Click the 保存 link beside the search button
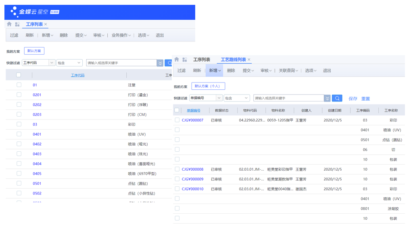The height and width of the screenshot is (227, 413). click(x=353, y=99)
